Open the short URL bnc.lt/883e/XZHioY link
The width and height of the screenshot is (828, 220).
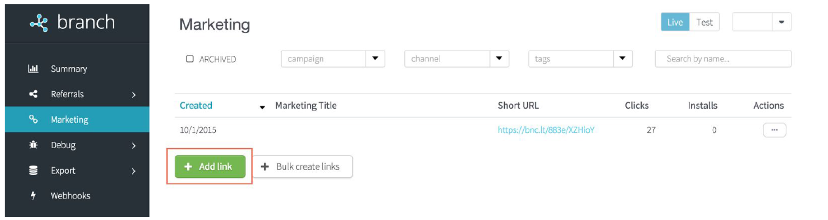tap(546, 130)
